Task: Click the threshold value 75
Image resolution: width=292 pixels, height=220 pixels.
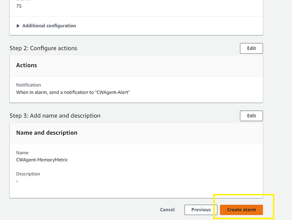Action: coord(19,6)
